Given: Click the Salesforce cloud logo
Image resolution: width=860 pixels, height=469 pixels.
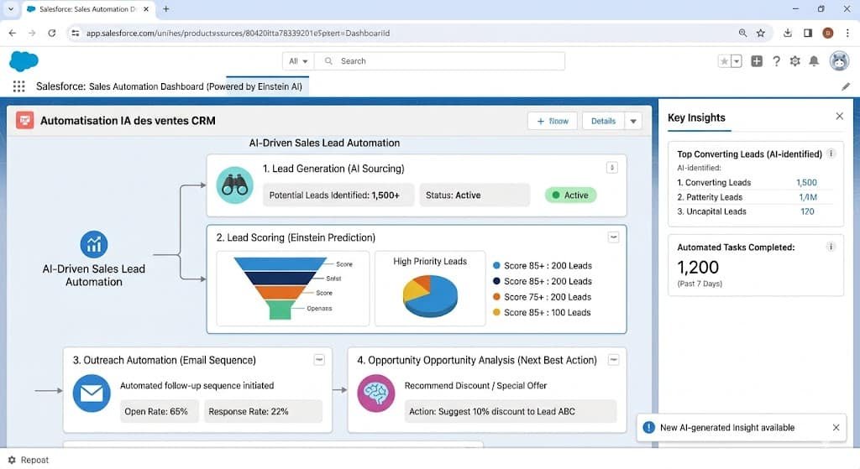Looking at the screenshot, I should click(24, 60).
